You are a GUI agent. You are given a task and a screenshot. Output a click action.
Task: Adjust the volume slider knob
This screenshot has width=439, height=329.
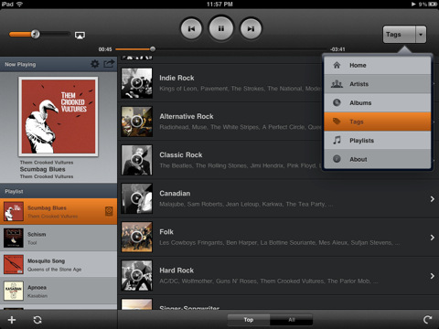pyautogui.click(x=36, y=34)
